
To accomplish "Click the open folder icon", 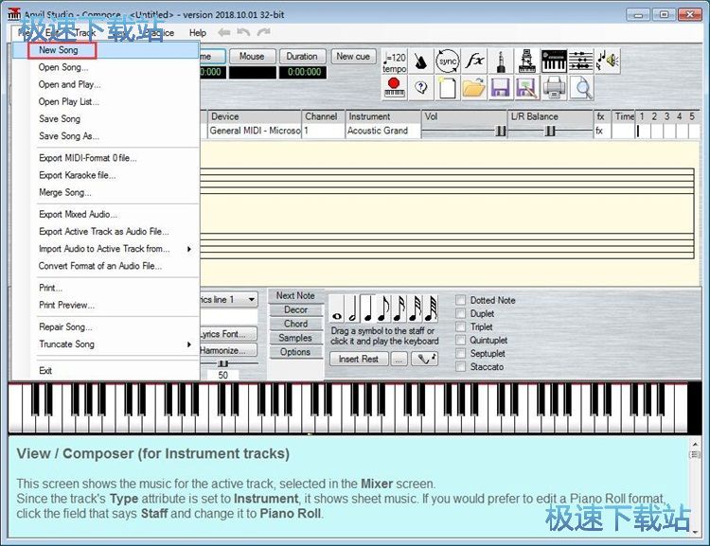I will click(473, 88).
